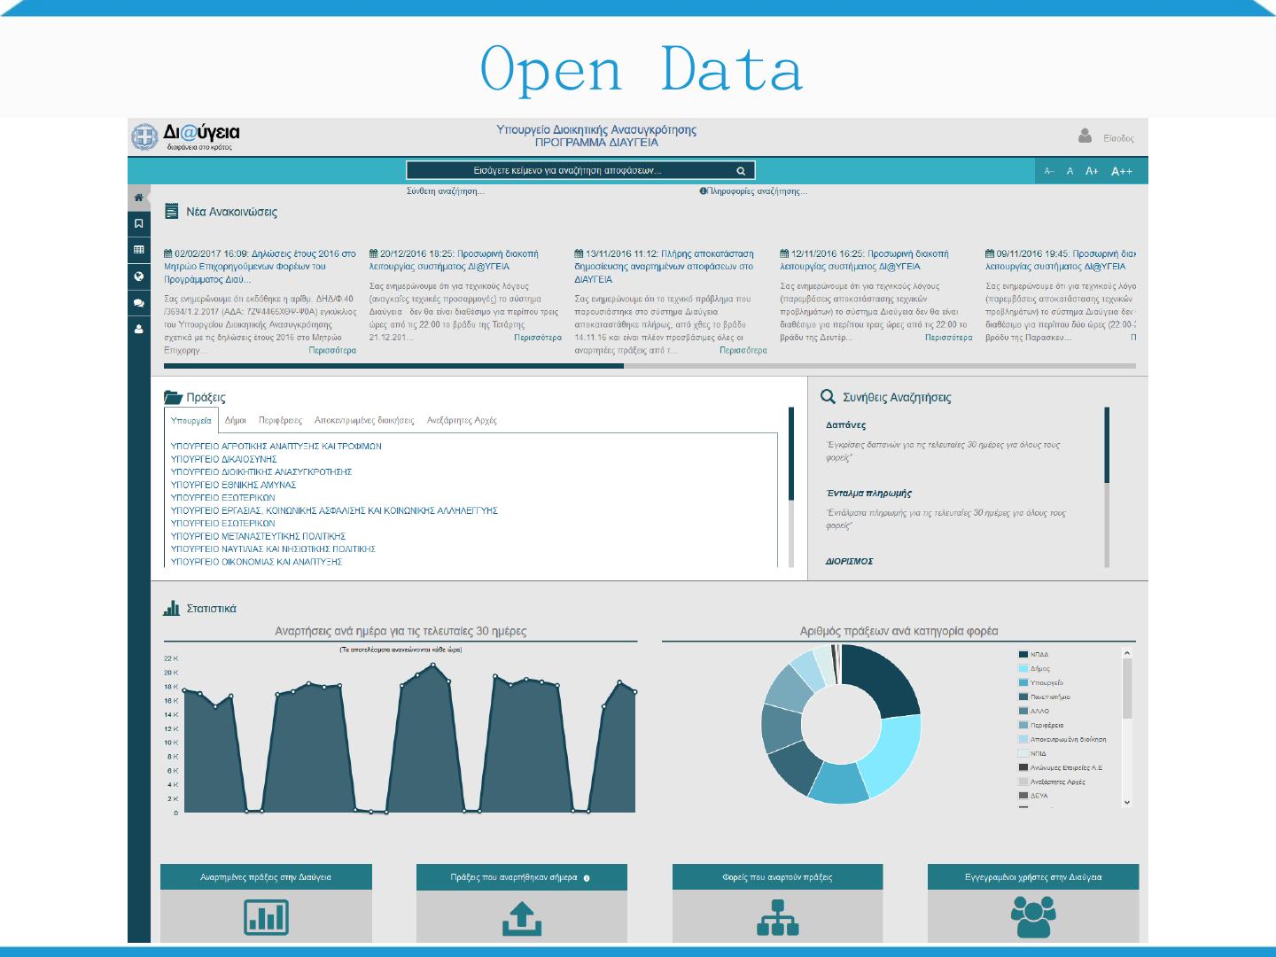1276x957 pixels.
Task: Open ΥΠΟΥΡΓΕΙΟ ΕΘΝΙΚΗΣ ΑΜΥΝΑΣ link
Action: 234,485
